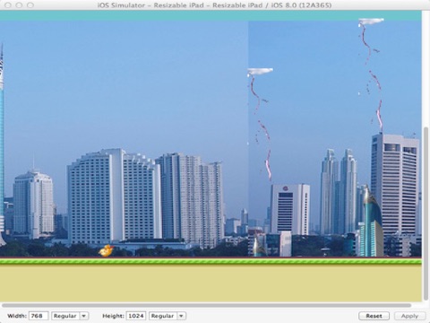The height and width of the screenshot is (323, 430).
Task: Open the Width size class dropdown
Action: [x=70, y=316]
